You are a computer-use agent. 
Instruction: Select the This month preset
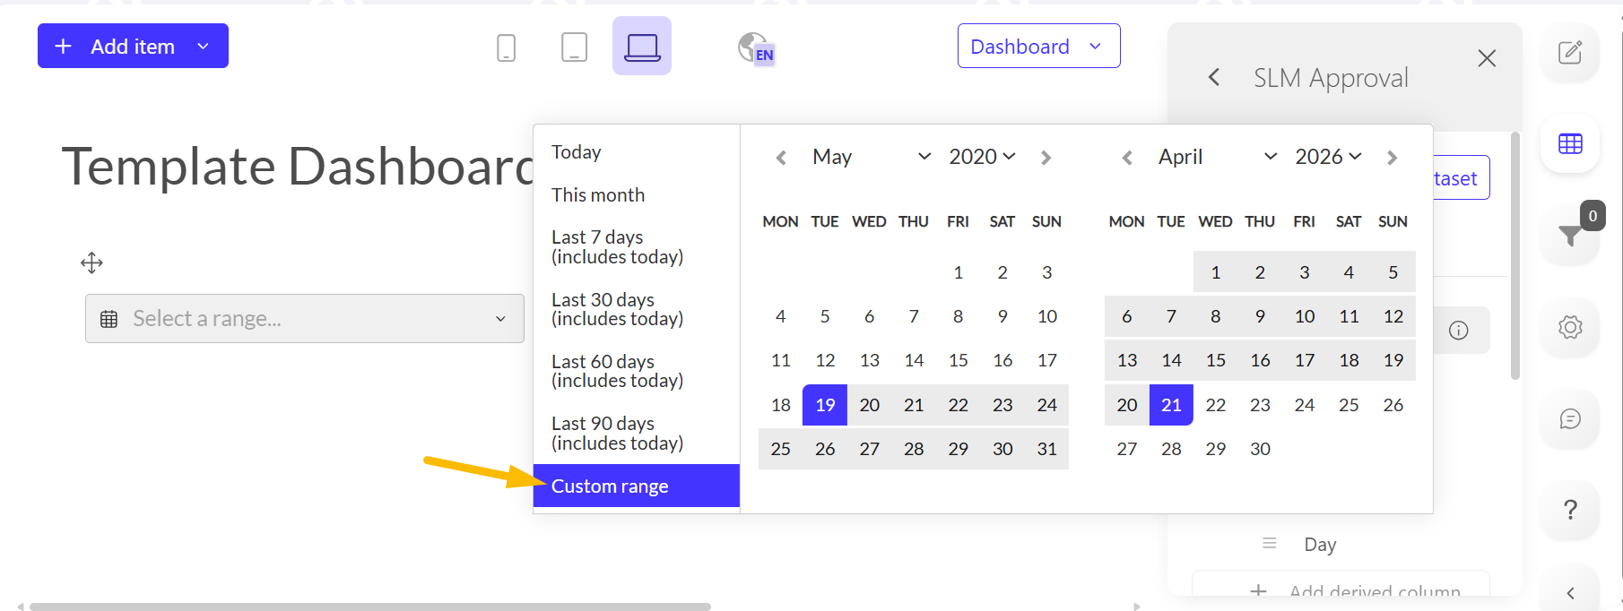[637, 195]
